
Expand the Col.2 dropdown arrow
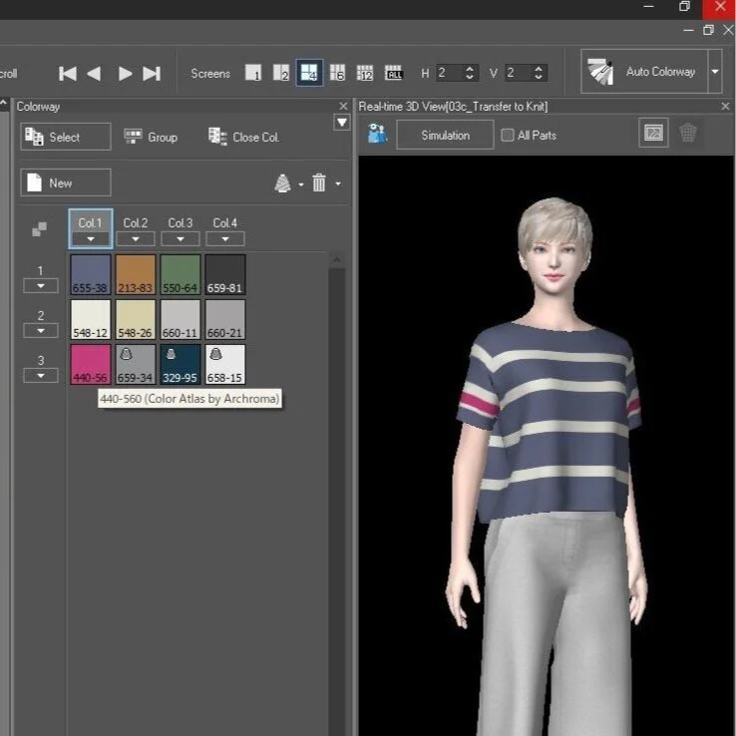pyautogui.click(x=136, y=239)
